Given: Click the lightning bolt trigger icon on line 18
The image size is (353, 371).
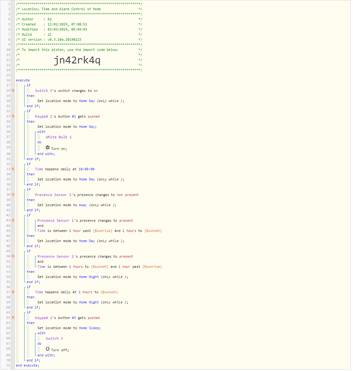Looking at the screenshot, I should [x=13, y=90].
